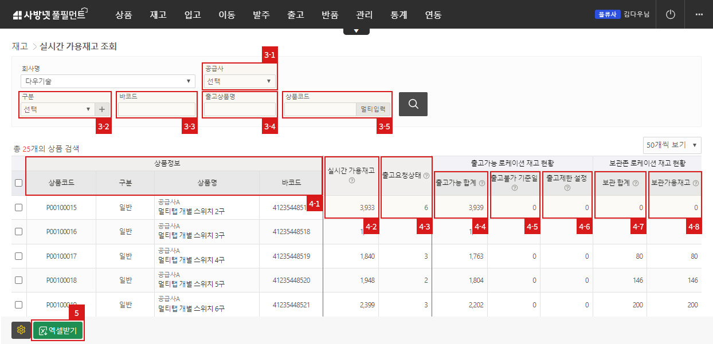The height and width of the screenshot is (344, 713).
Task: Change the 50개씩 보기 page size dropdown
Action: [671, 145]
